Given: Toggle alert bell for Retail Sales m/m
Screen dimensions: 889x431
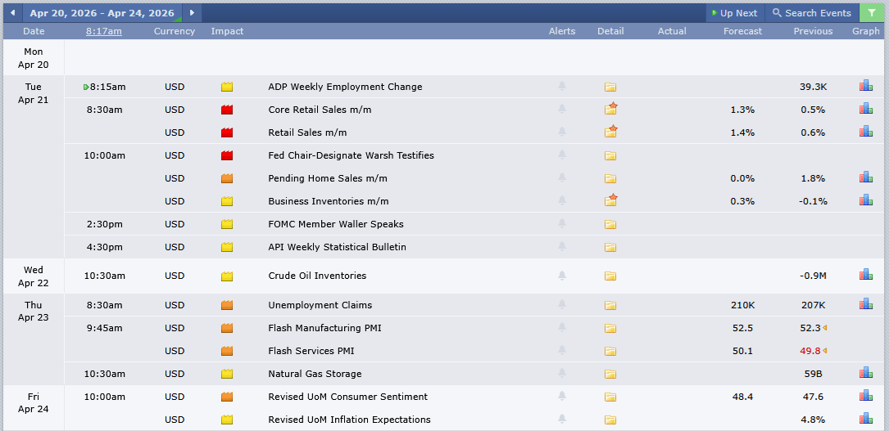Looking at the screenshot, I should click(x=562, y=132).
